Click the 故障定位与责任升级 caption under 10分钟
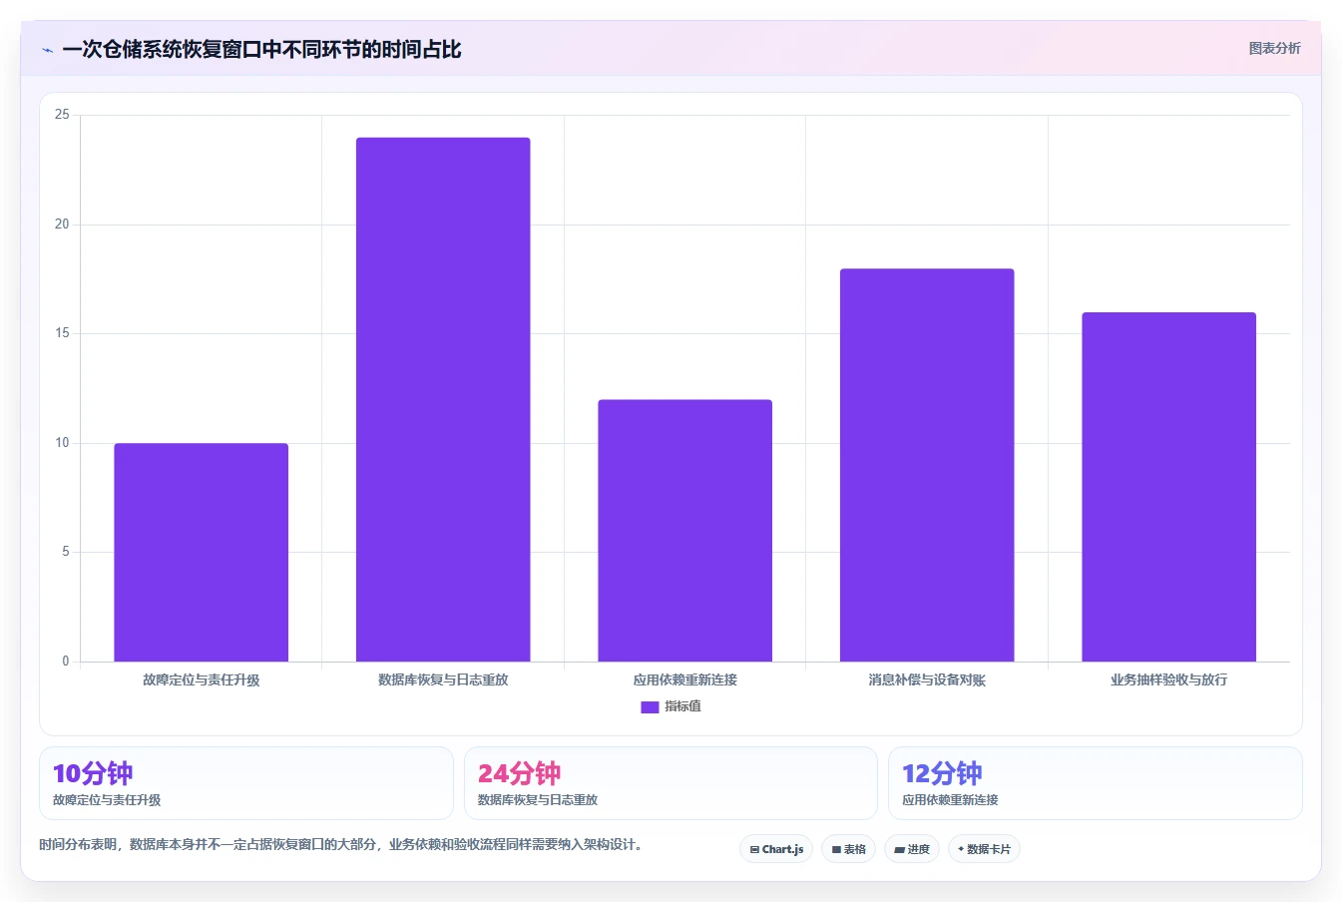1342x902 pixels. [107, 800]
